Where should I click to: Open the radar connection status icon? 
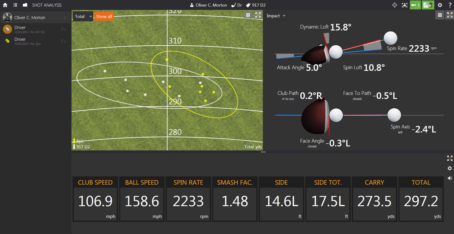point(428,5)
